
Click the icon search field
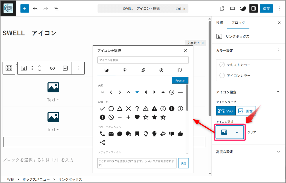point(143,60)
